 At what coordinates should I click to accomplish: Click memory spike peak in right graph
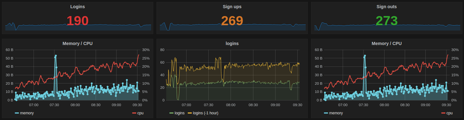(x=365, y=56)
